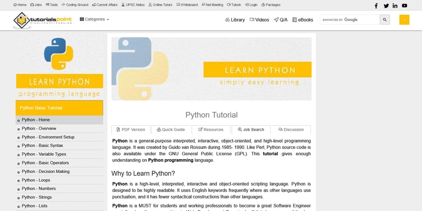This screenshot has width=422, height=211.
Task: Click Coding Ground in the top menu
Action: 75,5
